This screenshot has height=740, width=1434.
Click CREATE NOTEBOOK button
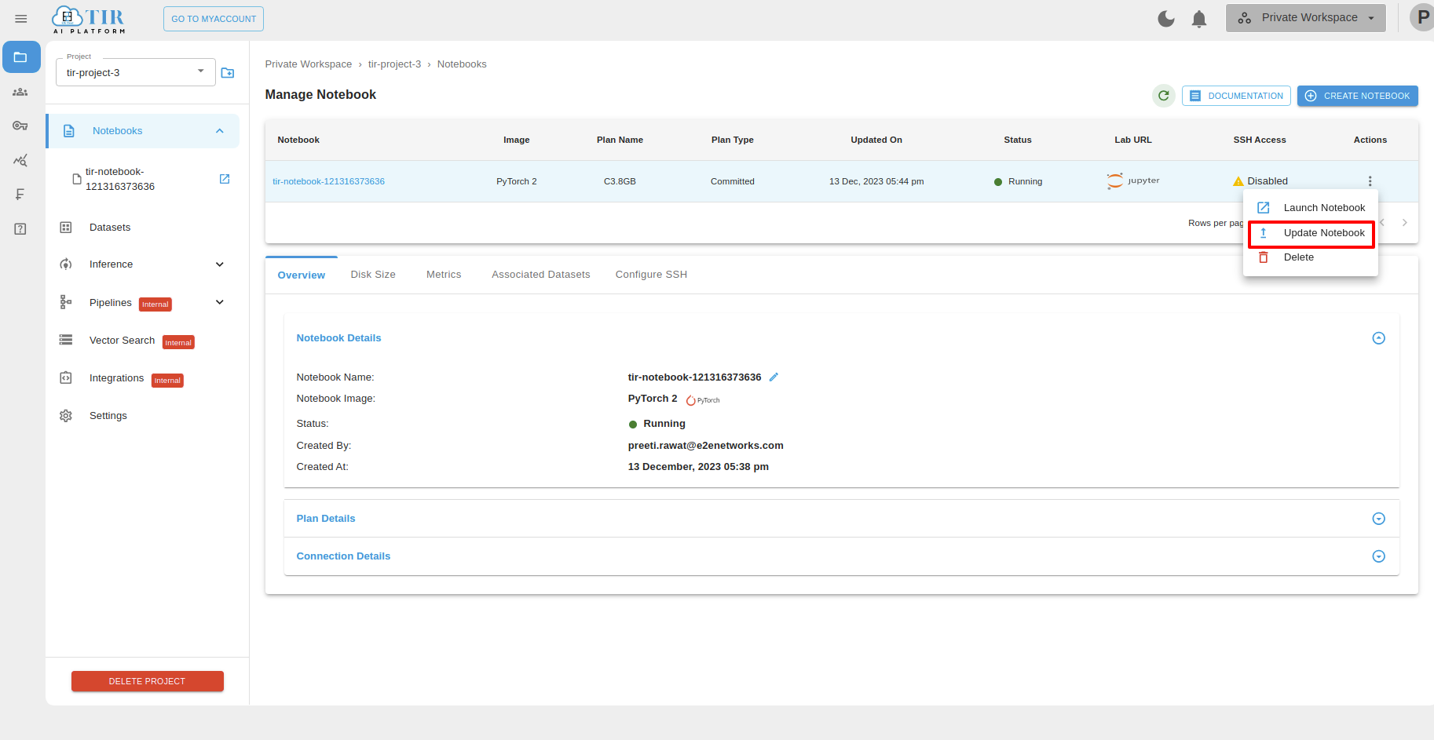[x=1358, y=96]
